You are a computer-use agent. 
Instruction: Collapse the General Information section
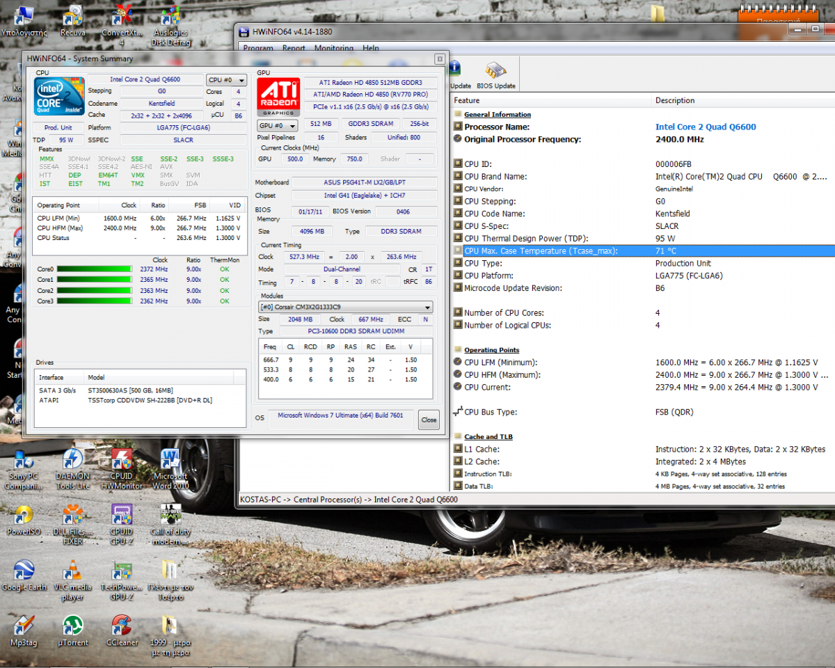[x=458, y=114]
